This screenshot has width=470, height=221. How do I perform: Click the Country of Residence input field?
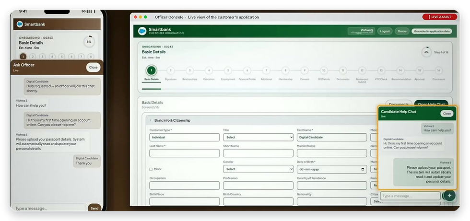point(332,186)
